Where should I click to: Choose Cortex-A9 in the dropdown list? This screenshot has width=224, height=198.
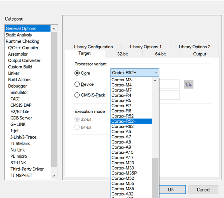(121, 147)
